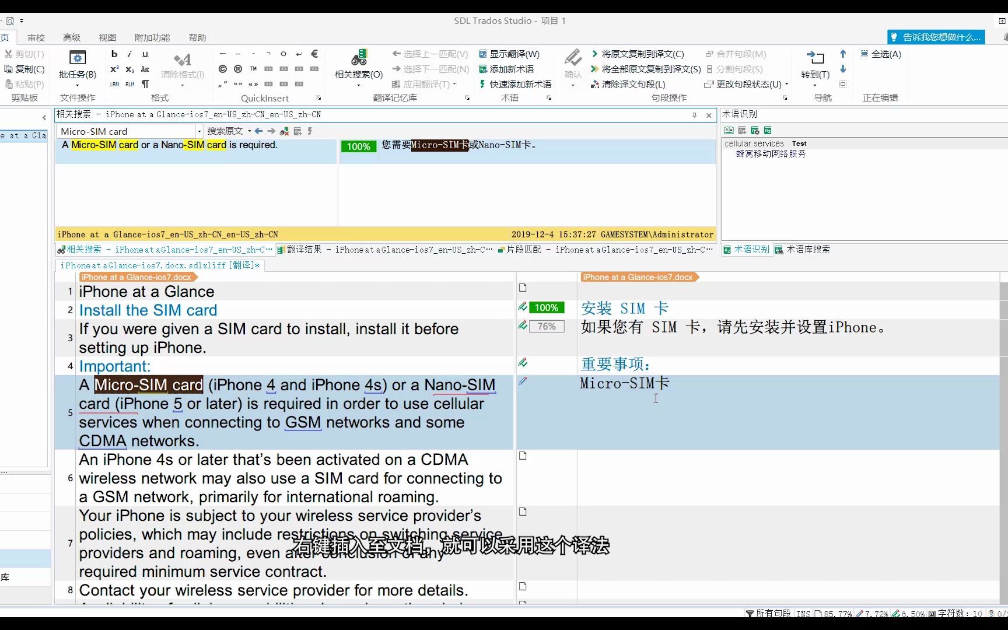This screenshot has width=1008, height=630.
Task: Go to next segment with down arrow
Action: coord(843,69)
